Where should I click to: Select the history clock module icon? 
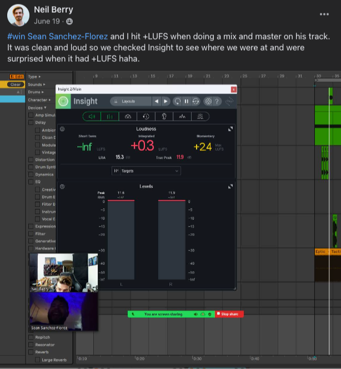146,116
